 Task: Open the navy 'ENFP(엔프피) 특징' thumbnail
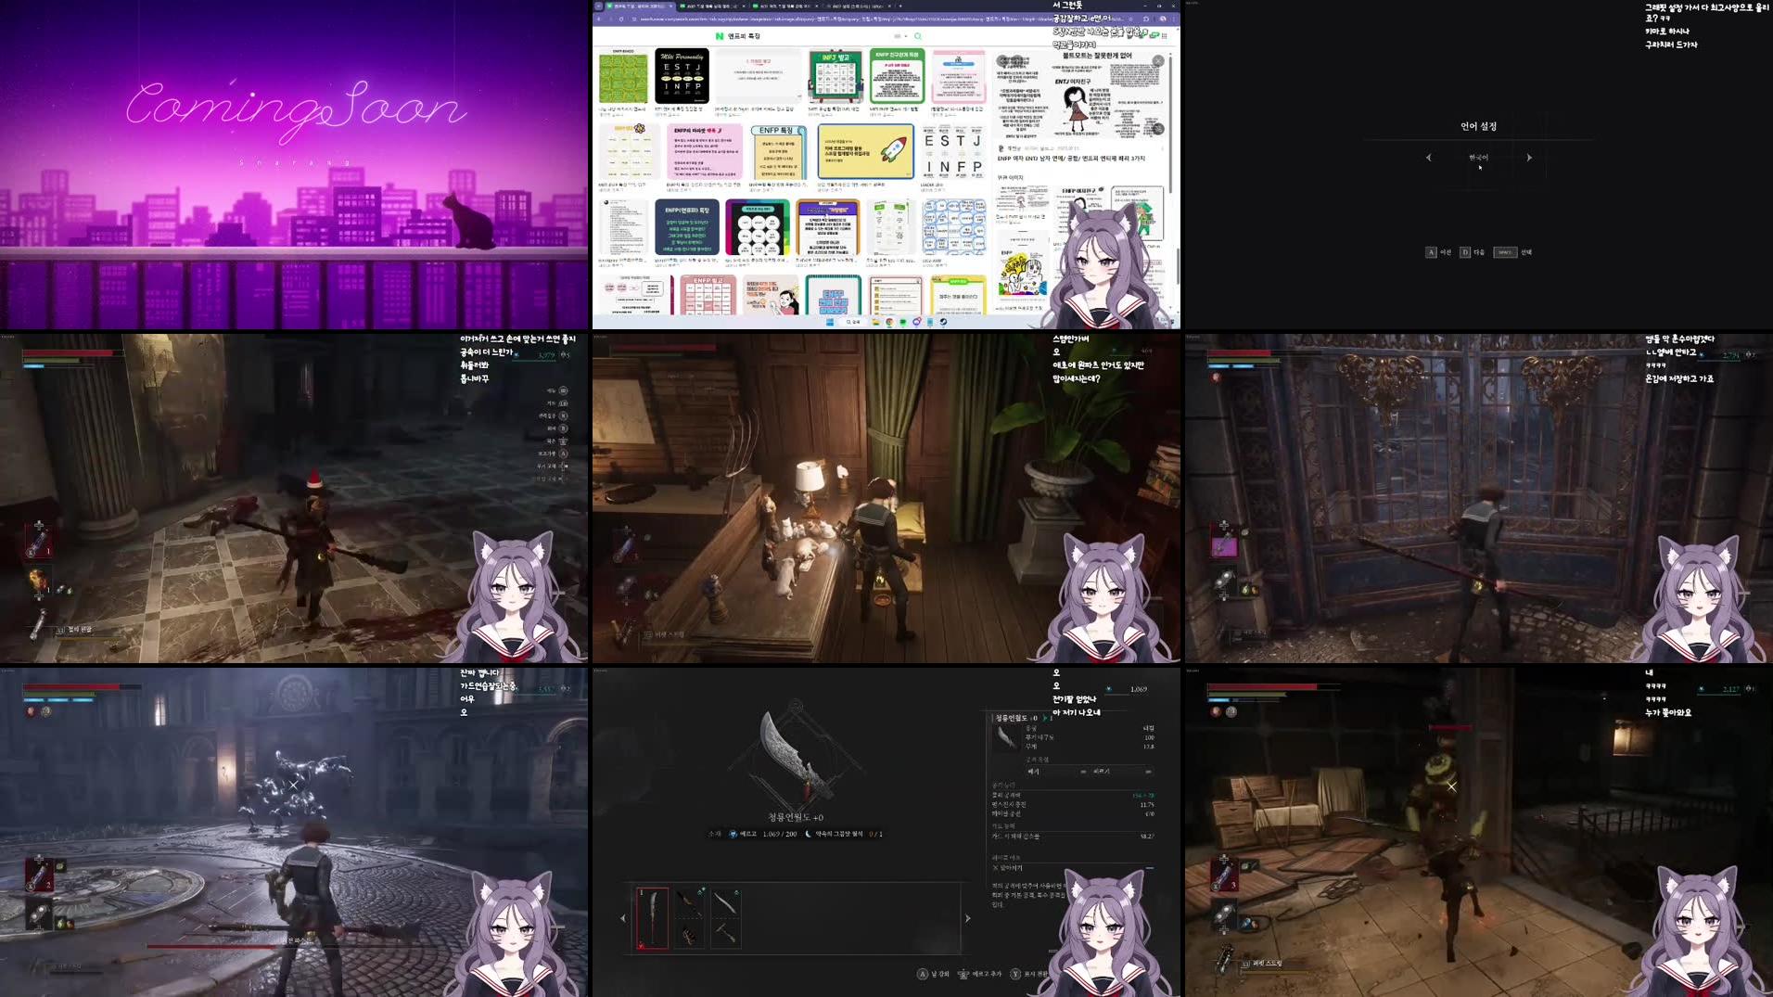coord(687,226)
